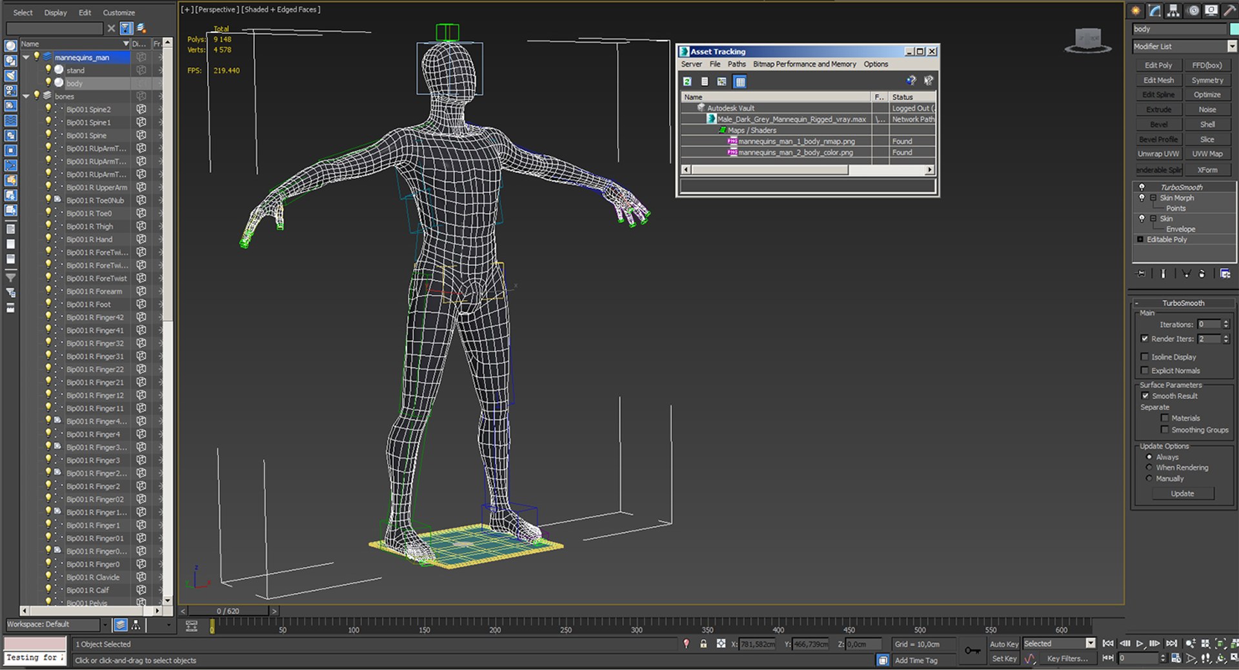This screenshot has height=670, width=1239.
Task: Collapse mannequins_man layer tree
Action: point(26,57)
